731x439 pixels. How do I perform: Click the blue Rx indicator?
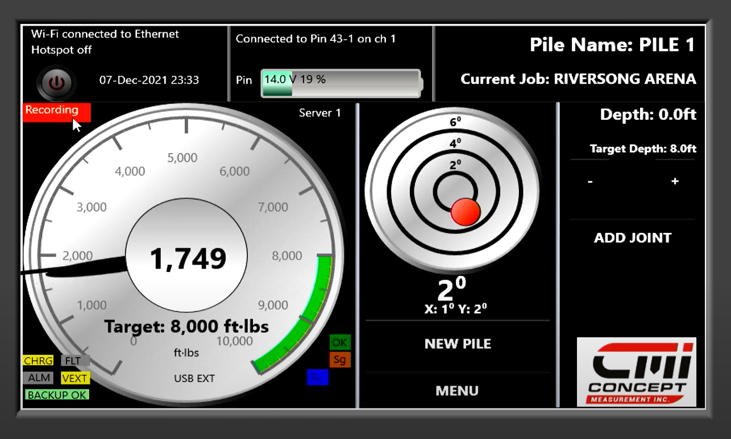pyautogui.click(x=317, y=377)
